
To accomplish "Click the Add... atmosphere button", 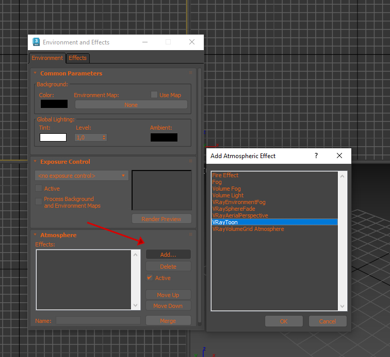I will pyautogui.click(x=168, y=254).
